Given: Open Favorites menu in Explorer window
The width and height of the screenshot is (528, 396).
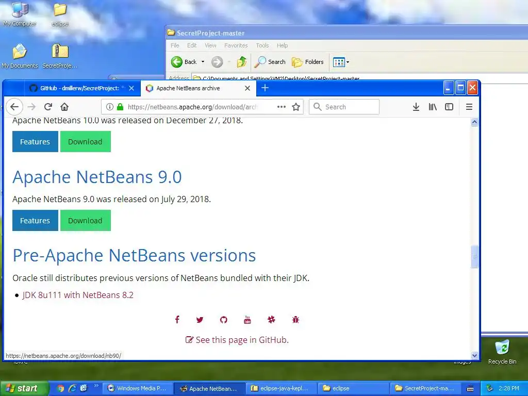Looking at the screenshot, I should [236, 45].
